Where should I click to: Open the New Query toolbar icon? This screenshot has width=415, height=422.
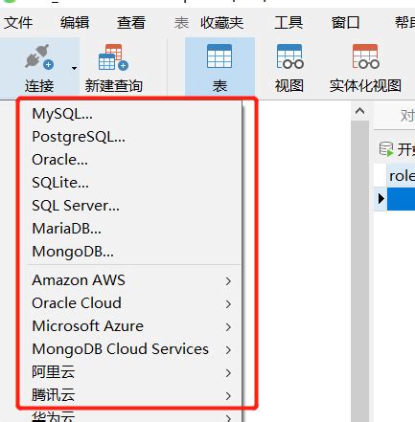pyautogui.click(x=113, y=57)
